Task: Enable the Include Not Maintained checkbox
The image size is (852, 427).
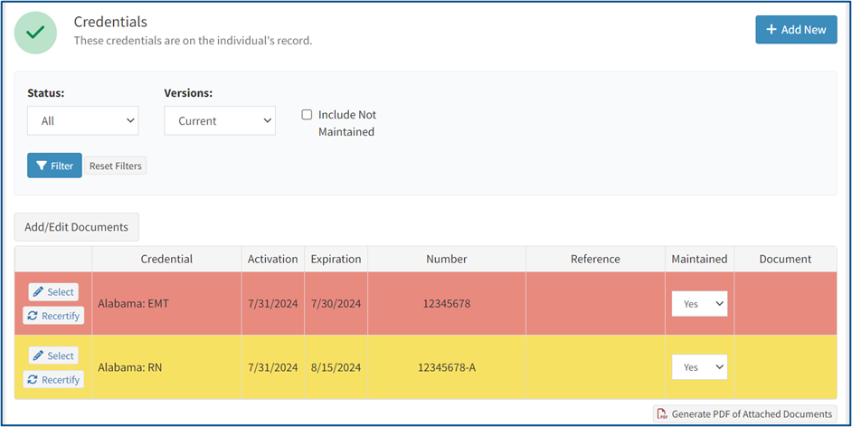Action: pos(307,115)
